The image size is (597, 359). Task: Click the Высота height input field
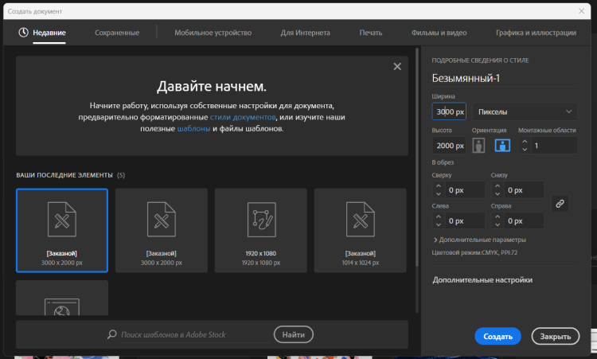tap(449, 146)
